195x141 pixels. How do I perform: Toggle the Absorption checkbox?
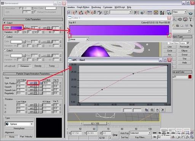21,8
